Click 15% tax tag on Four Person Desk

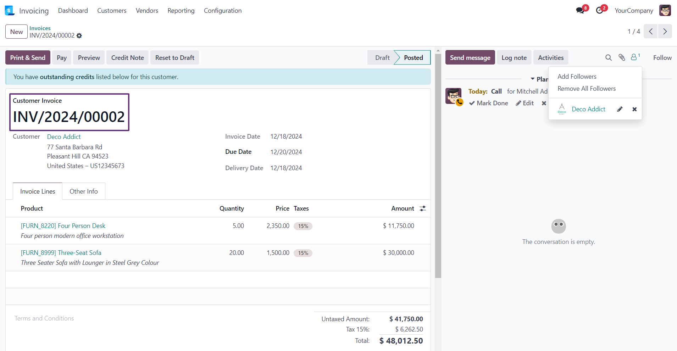[303, 226]
